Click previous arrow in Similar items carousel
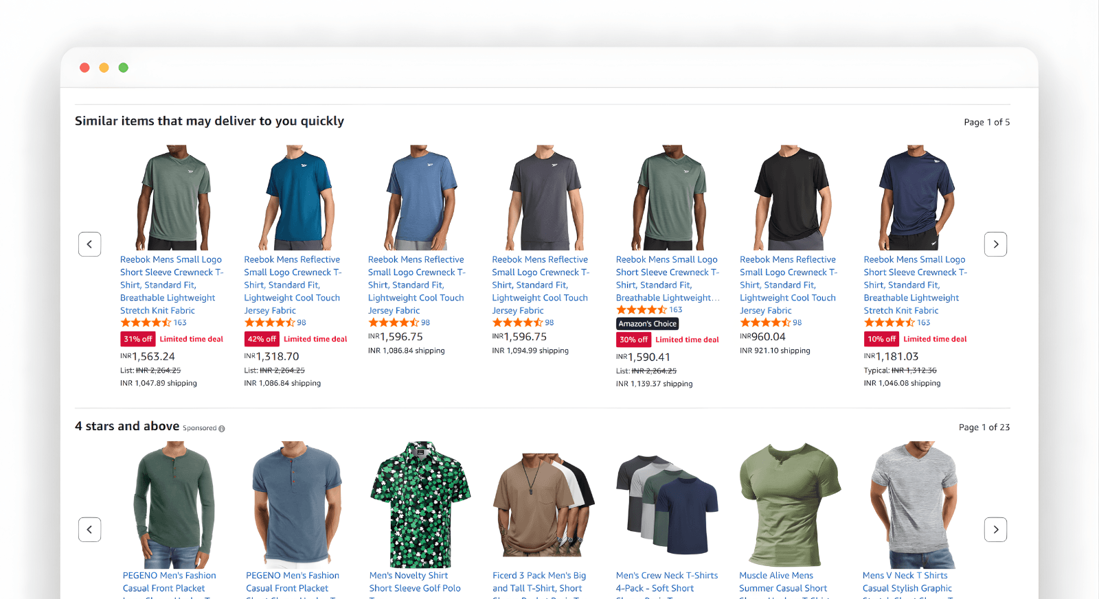 (x=89, y=244)
